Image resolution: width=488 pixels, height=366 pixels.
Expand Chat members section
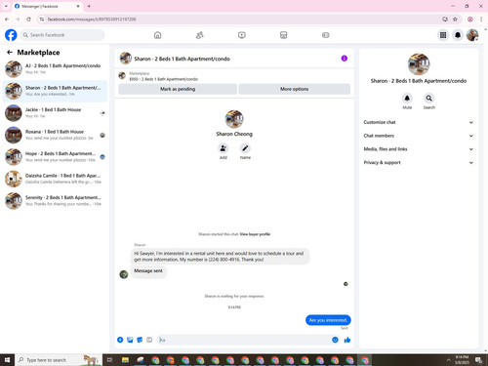pyautogui.click(x=418, y=136)
